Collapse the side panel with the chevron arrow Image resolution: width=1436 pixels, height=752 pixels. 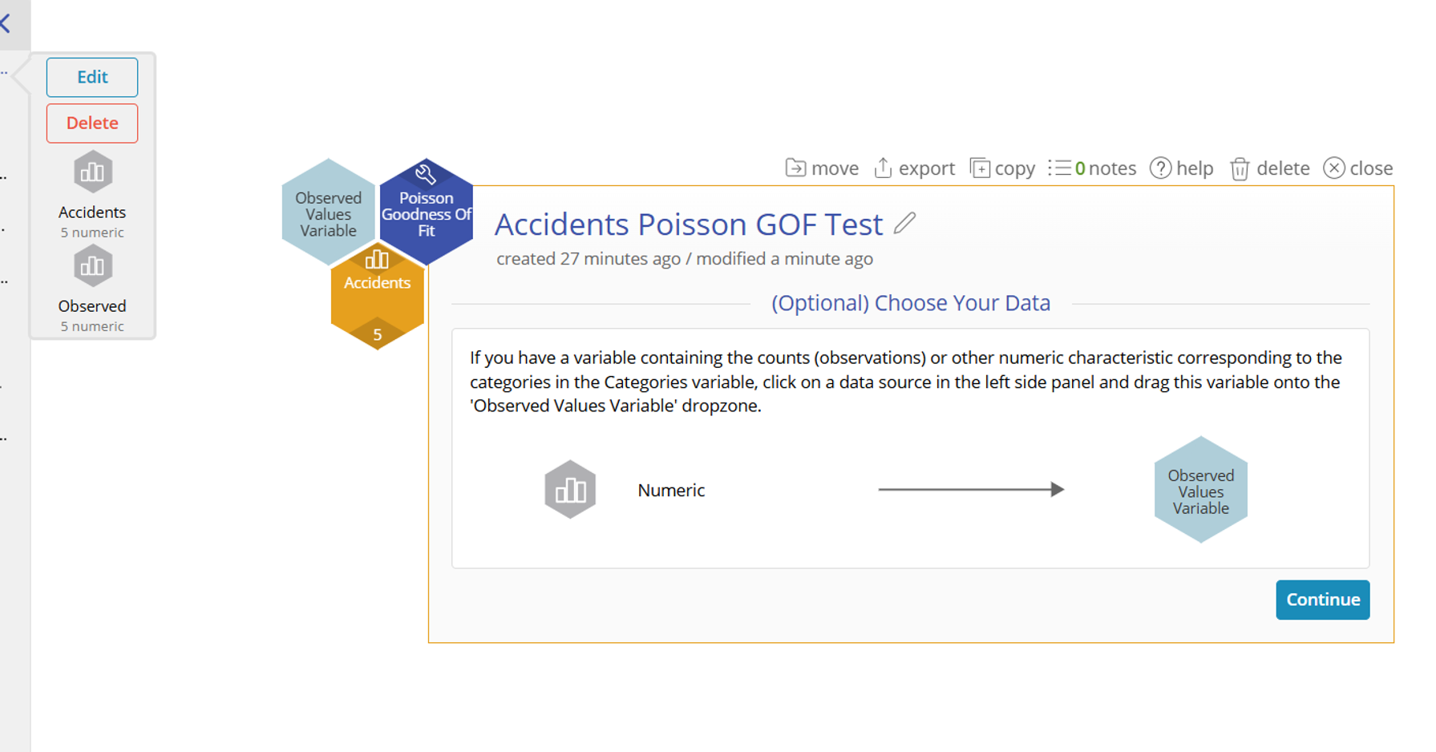point(6,23)
